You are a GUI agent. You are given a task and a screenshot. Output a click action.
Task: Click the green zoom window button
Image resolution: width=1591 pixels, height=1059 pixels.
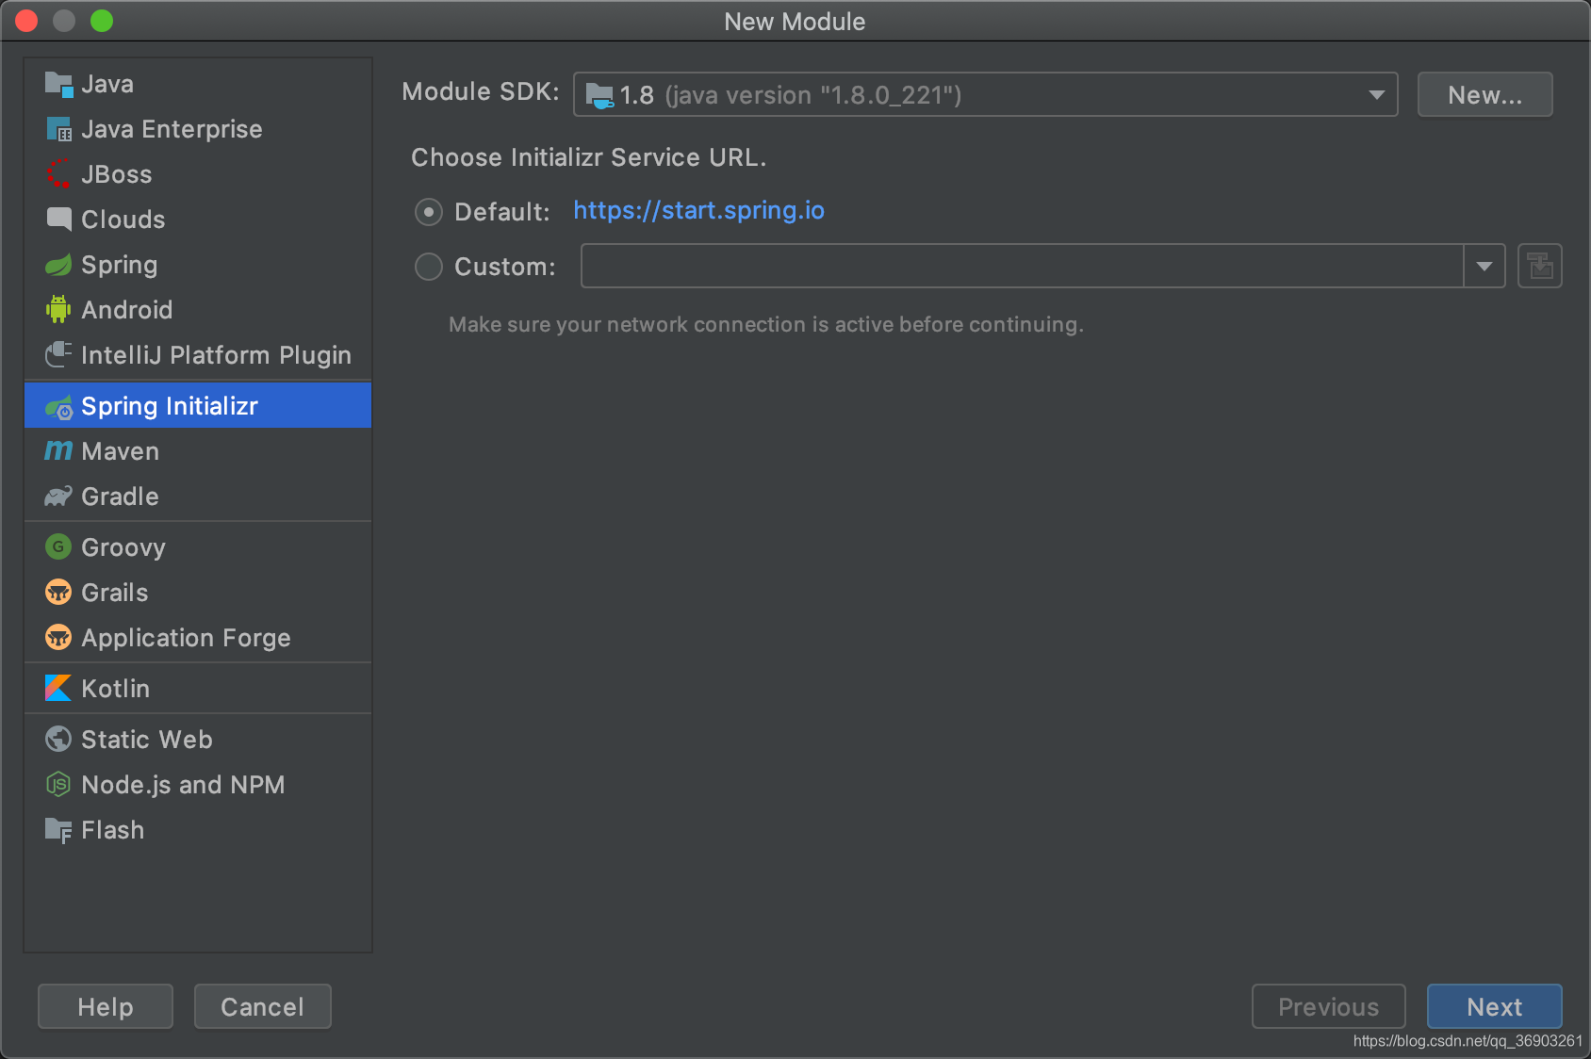coord(102,21)
